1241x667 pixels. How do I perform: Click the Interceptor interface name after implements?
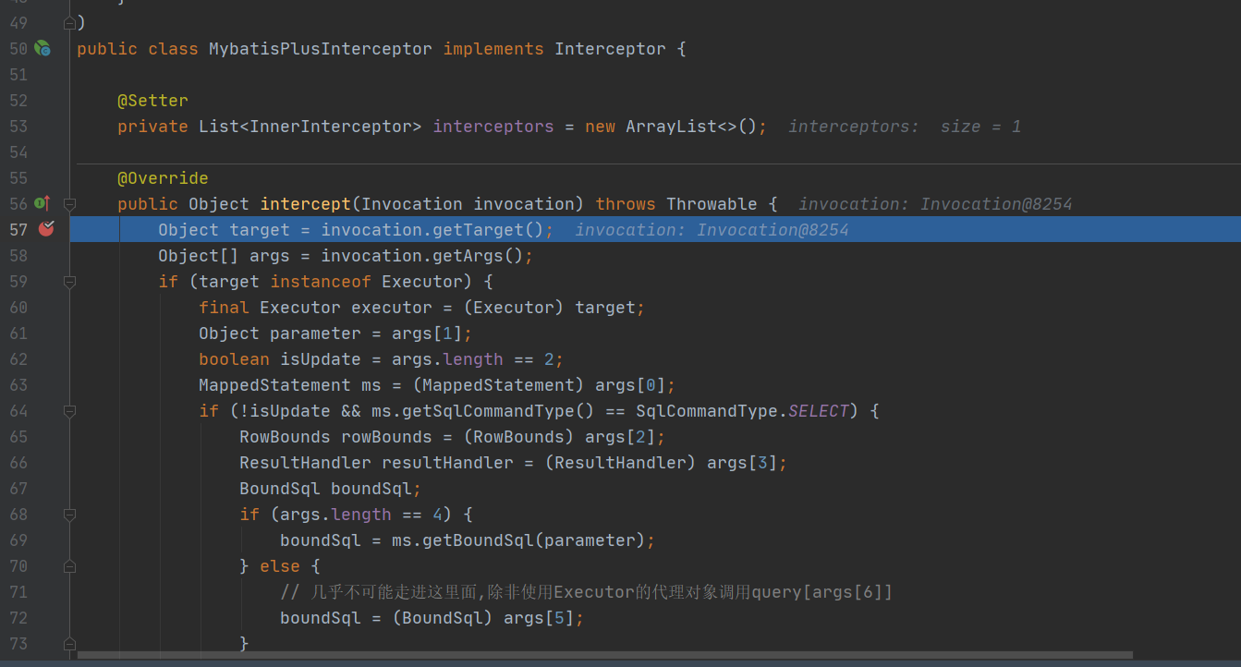[610, 49]
